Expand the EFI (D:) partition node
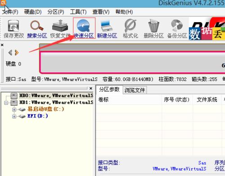 tap(14, 116)
